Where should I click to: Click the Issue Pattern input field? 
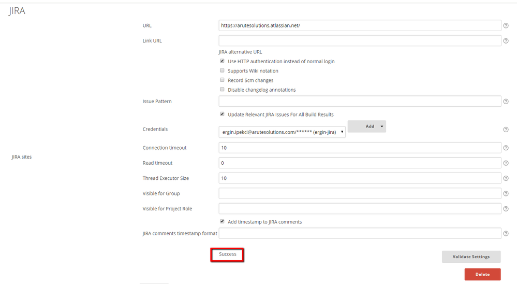pos(360,102)
